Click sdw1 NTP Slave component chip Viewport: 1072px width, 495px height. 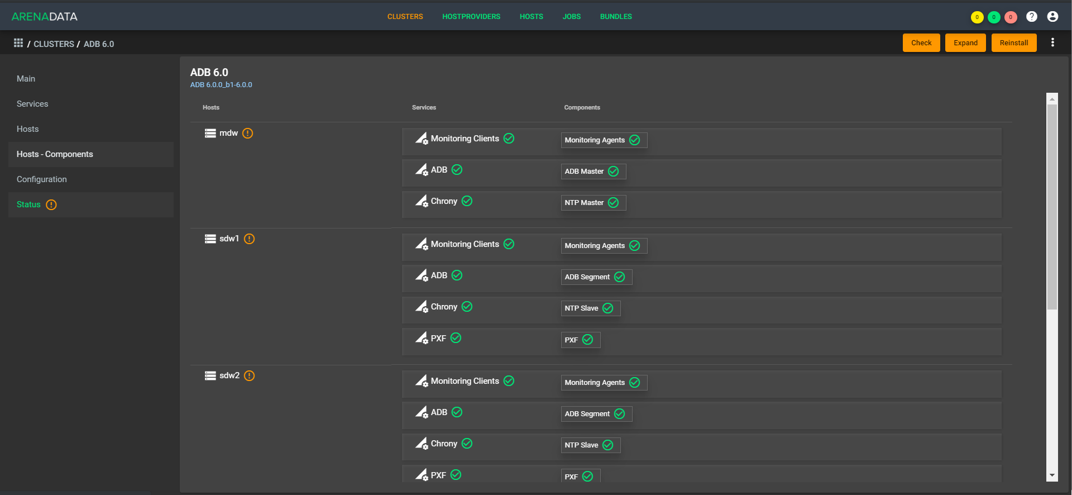click(591, 308)
